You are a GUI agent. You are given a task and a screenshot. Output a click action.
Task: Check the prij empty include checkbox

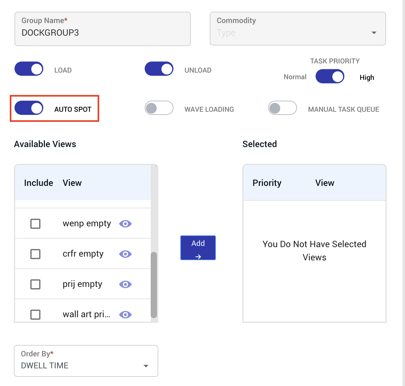(35, 284)
